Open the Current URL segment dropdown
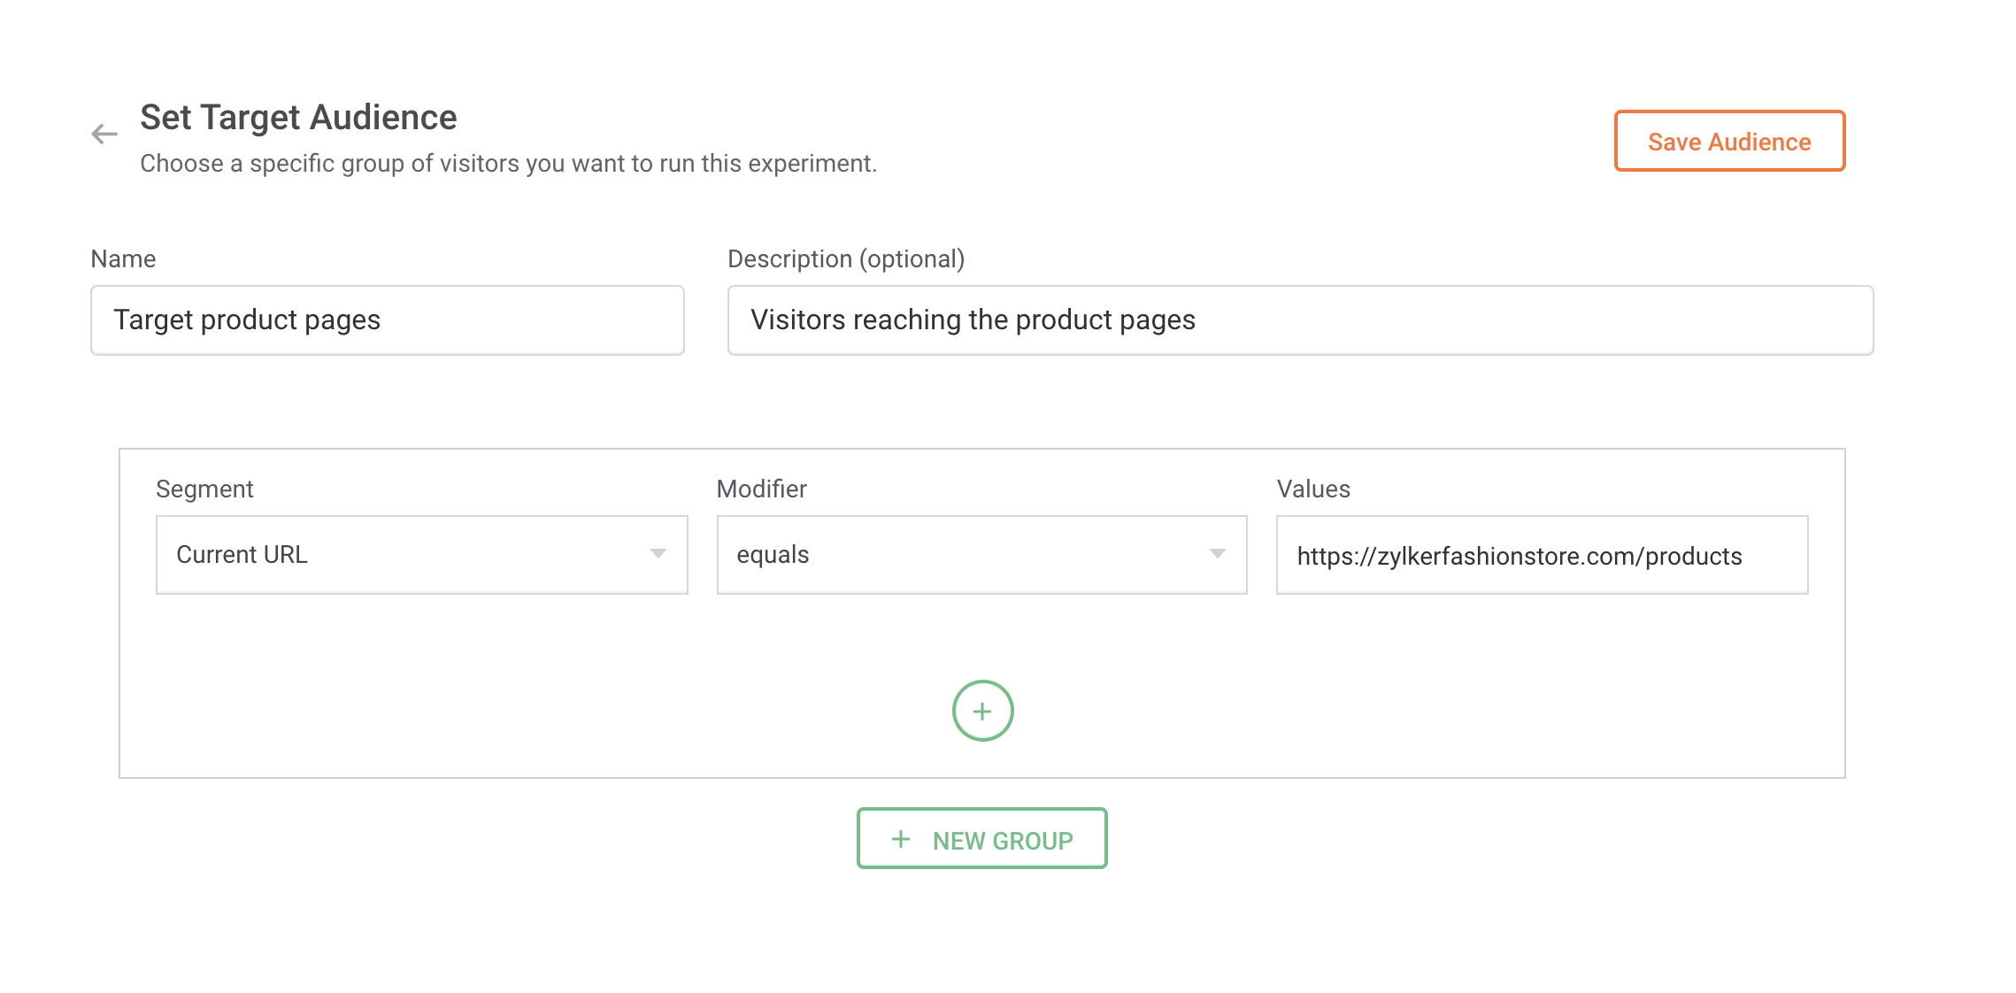 coord(421,555)
